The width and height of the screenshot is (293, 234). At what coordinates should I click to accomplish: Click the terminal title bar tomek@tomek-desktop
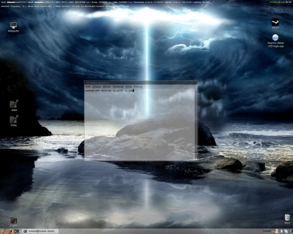click(x=141, y=83)
